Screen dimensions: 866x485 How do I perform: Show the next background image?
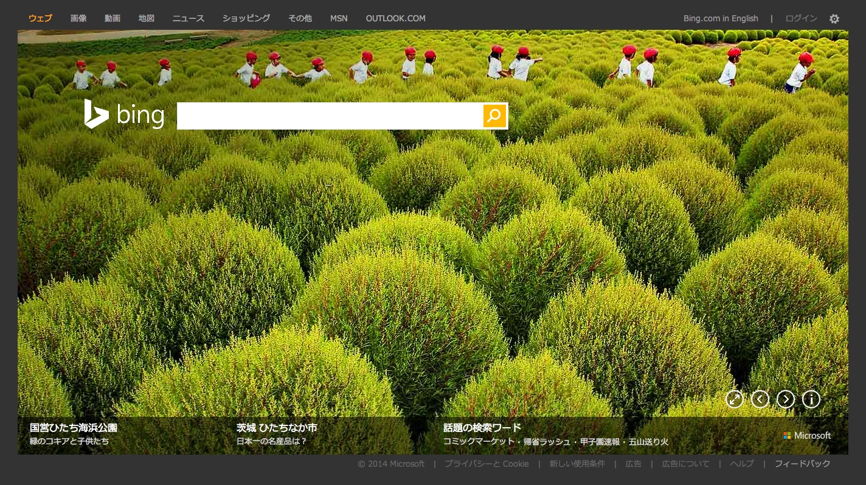coord(786,399)
